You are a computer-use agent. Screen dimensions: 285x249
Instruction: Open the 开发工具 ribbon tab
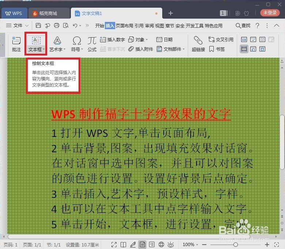pos(194,26)
